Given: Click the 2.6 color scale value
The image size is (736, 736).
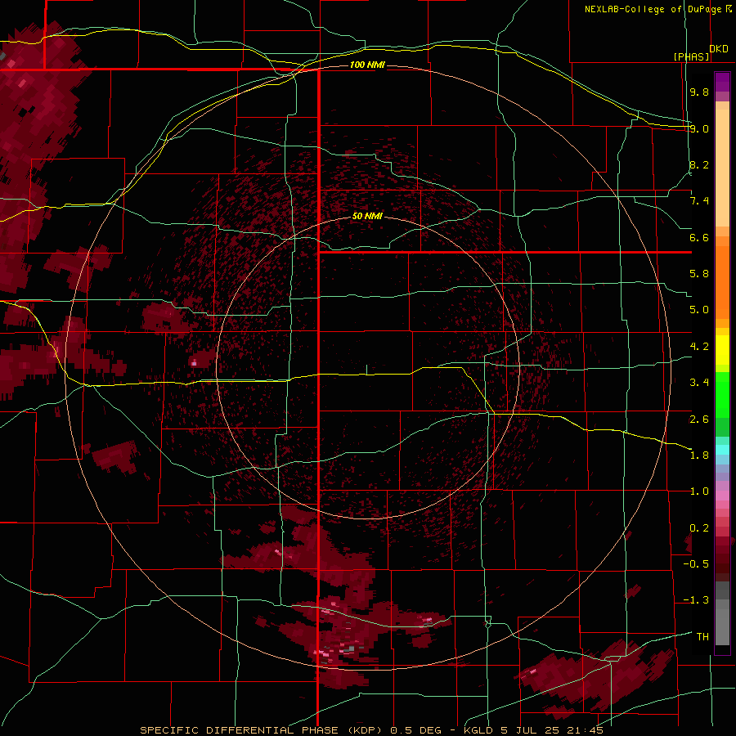Looking at the screenshot, I should (x=699, y=420).
